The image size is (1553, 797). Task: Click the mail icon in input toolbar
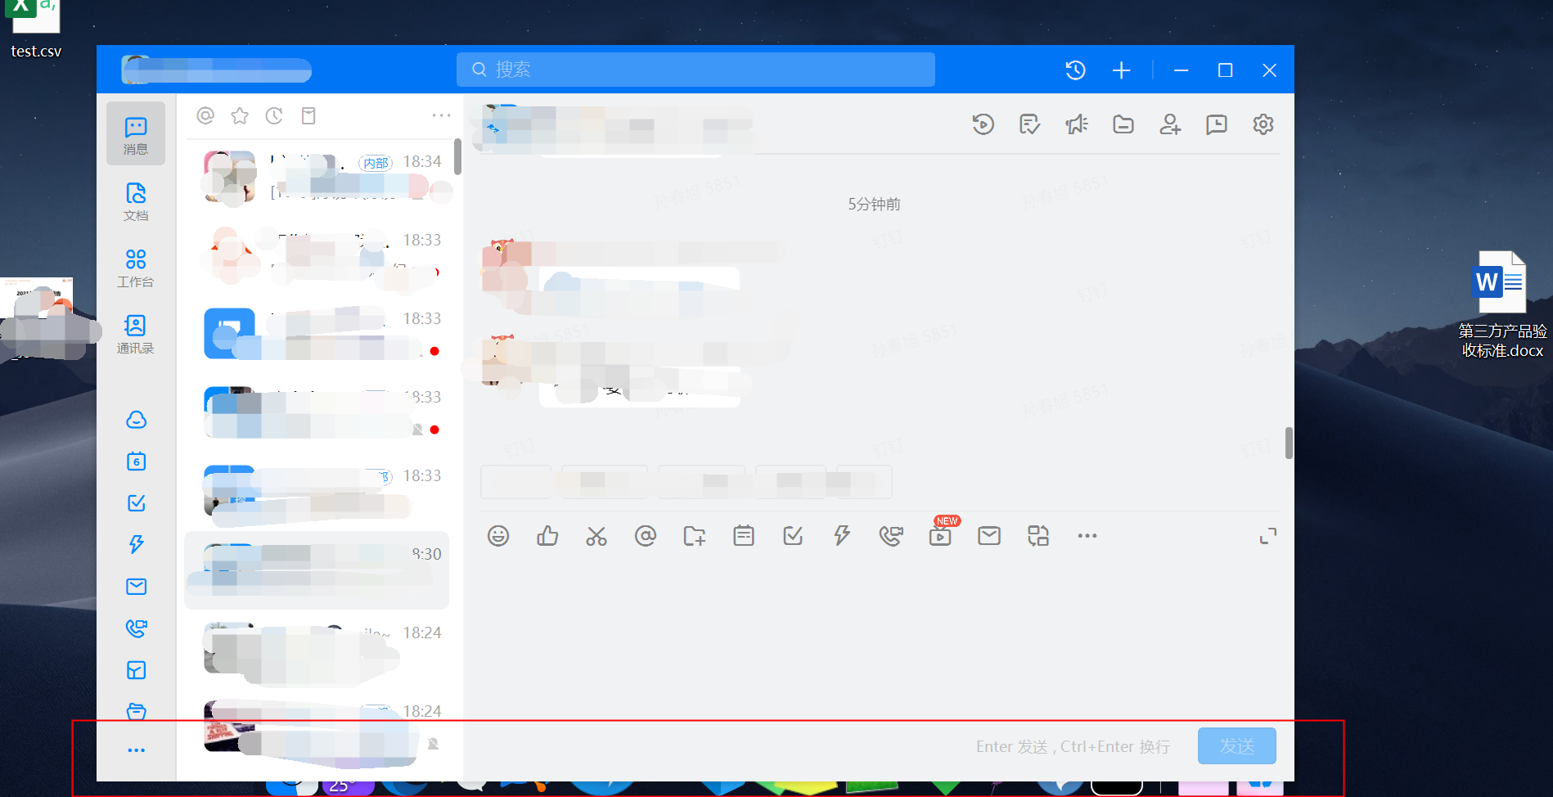coord(989,536)
